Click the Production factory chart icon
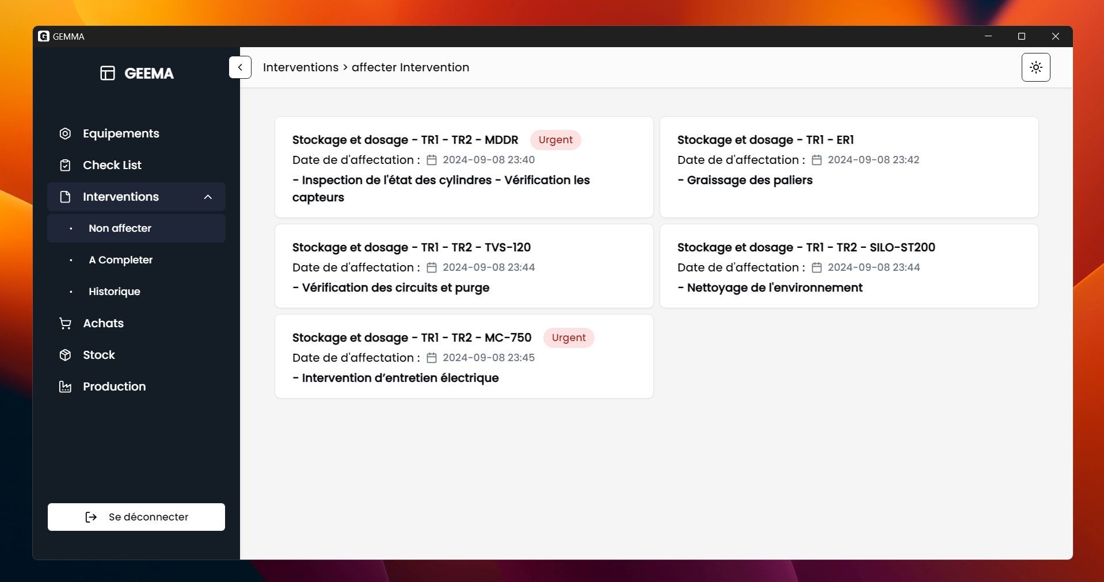1104x582 pixels. 65,386
